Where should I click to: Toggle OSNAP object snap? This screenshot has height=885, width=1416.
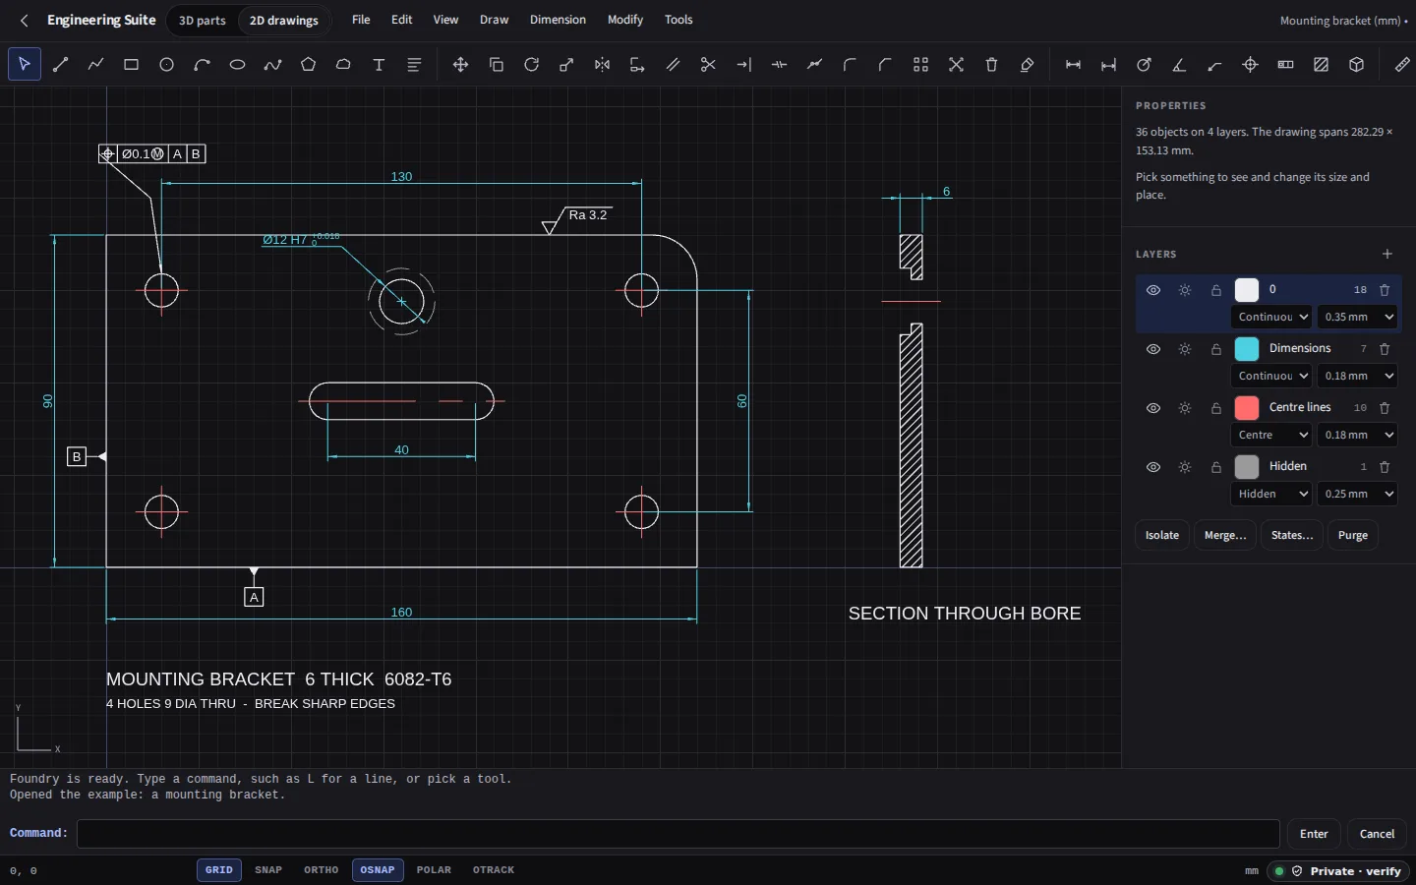(x=378, y=870)
